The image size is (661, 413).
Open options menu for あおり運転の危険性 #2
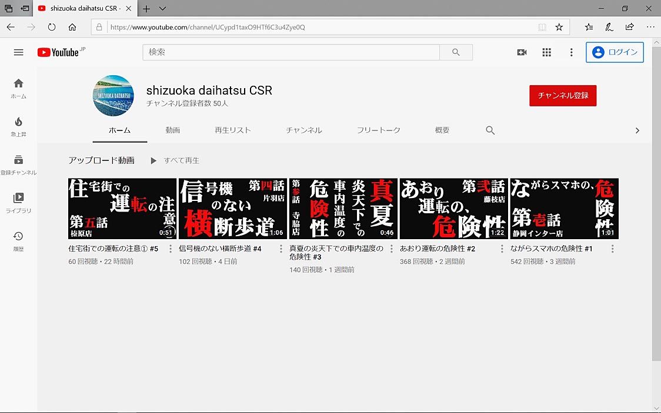pos(502,249)
